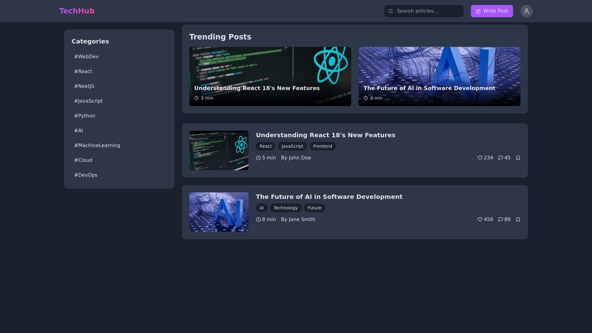Open comments on the AI article

[501, 220]
